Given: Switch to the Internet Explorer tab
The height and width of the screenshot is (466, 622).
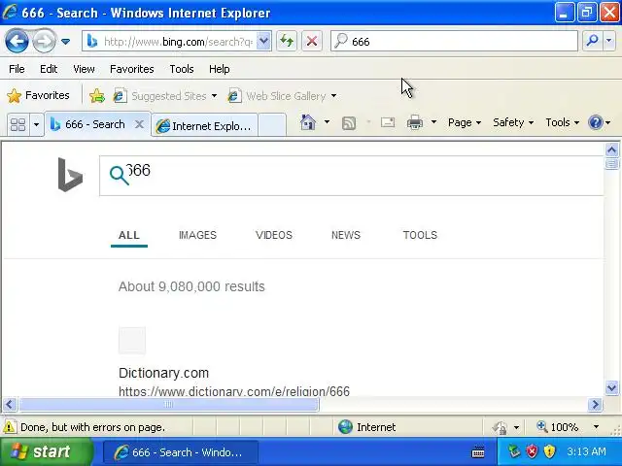Looking at the screenshot, I should [x=205, y=125].
